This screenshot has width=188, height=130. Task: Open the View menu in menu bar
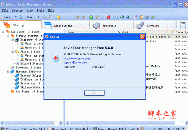pyautogui.click(x=30, y=11)
